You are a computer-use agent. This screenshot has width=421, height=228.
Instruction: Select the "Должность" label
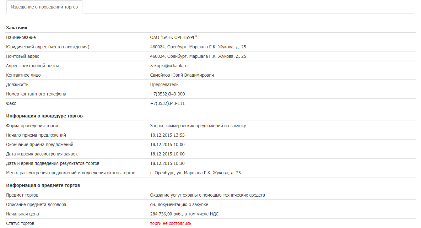(x=17, y=84)
